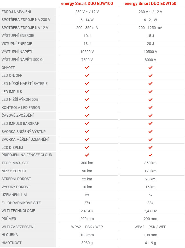The image size is (185, 248).
Task: Click the 10500 V value under EDW100
Action: click(87, 52)
